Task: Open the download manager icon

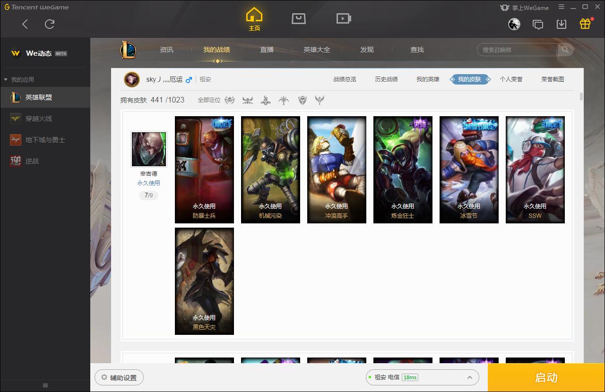Action: click(x=562, y=24)
